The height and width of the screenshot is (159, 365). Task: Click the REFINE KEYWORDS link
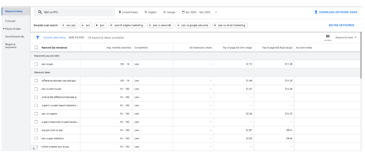coord(341,25)
